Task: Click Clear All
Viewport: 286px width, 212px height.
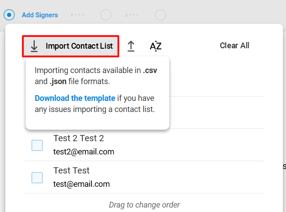Action: point(234,46)
